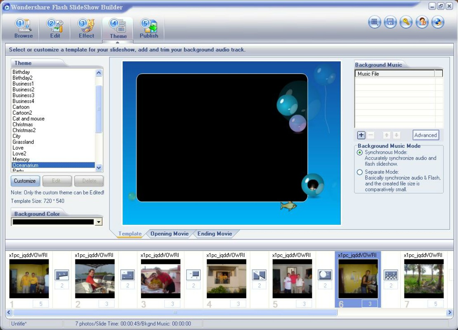The width and height of the screenshot is (458, 330).
Task: Select the Birthday theme
Action: point(53,72)
